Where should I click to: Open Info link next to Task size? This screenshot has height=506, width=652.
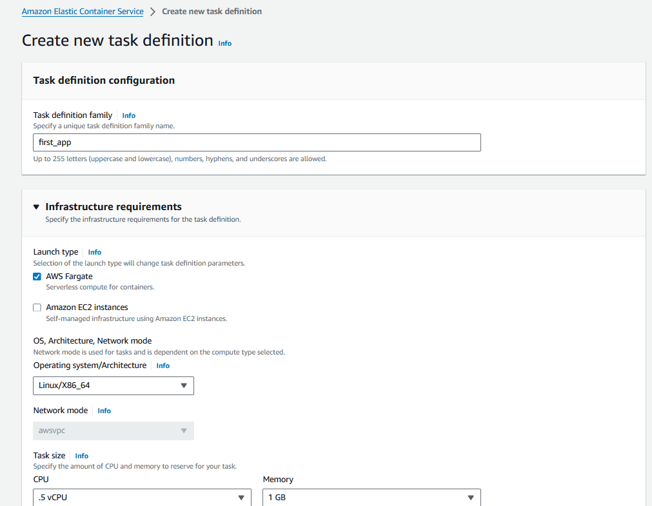click(82, 456)
